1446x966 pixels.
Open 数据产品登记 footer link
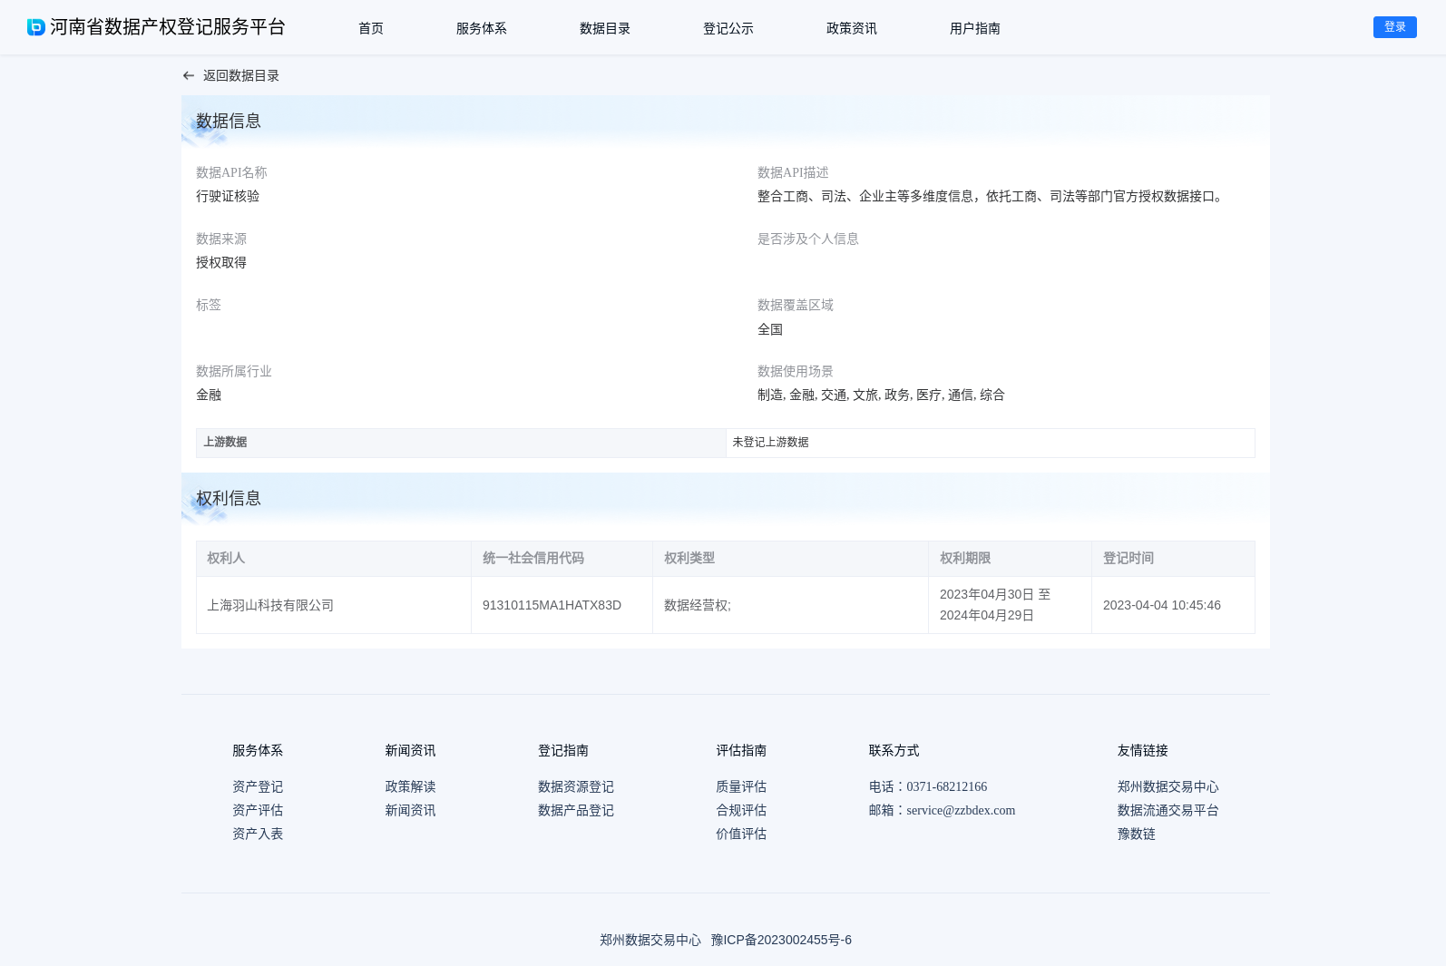(x=576, y=810)
